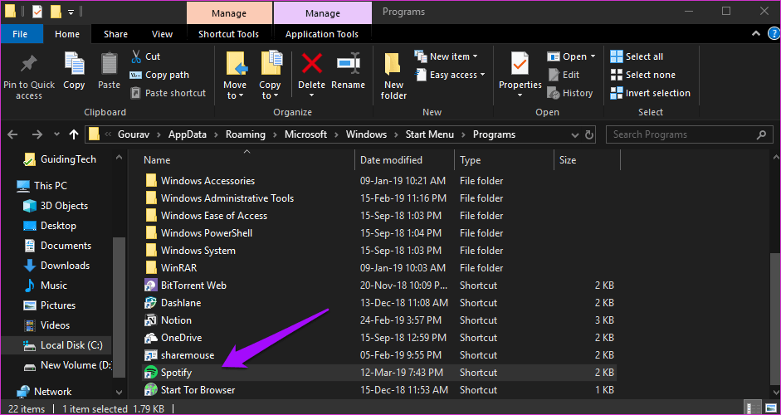Click Select none
The width and height of the screenshot is (781, 415).
click(643, 75)
